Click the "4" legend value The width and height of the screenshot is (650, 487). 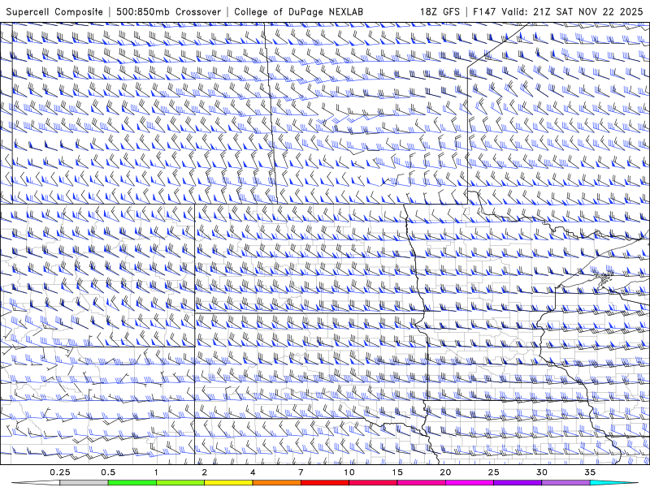(253, 472)
